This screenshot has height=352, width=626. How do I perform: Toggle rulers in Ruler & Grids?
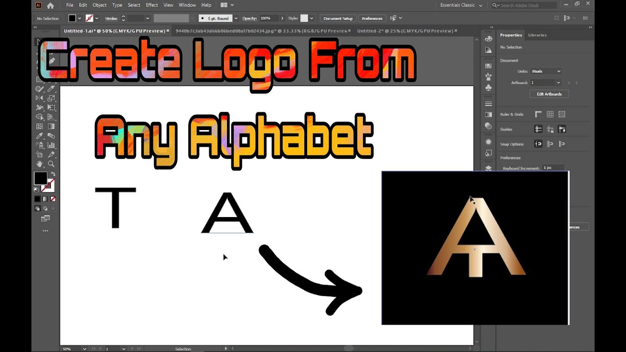[x=538, y=114]
